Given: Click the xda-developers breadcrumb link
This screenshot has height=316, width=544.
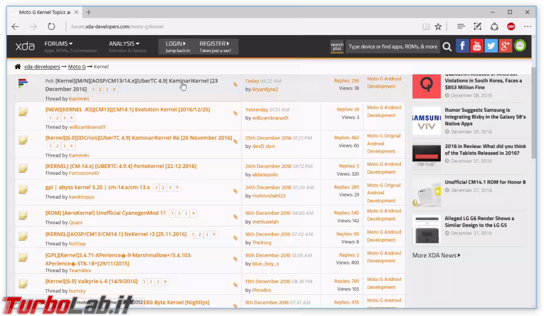Looking at the screenshot, I should [42, 67].
